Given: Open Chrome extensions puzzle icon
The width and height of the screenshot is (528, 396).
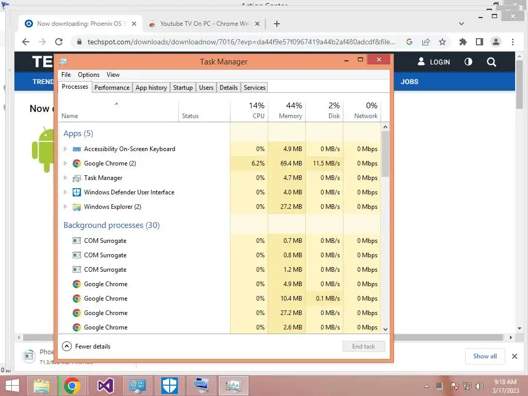Looking at the screenshot, I should [x=463, y=42].
